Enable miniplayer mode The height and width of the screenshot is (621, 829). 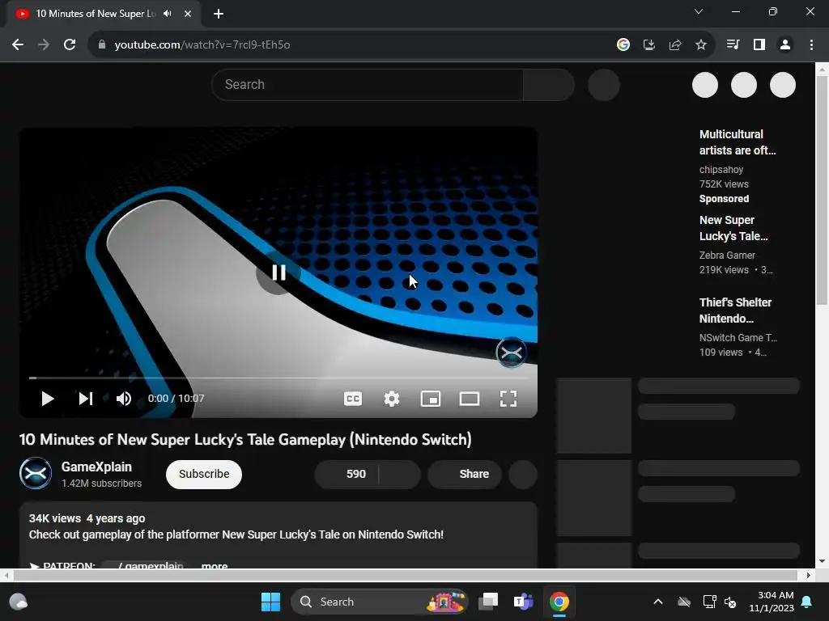click(431, 399)
